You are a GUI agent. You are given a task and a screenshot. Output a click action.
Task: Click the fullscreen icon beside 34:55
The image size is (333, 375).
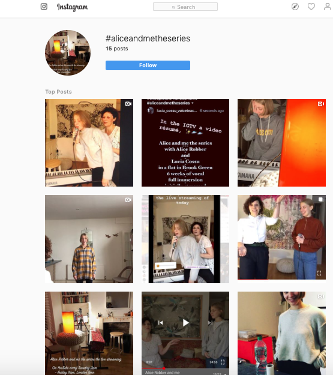[x=223, y=362]
